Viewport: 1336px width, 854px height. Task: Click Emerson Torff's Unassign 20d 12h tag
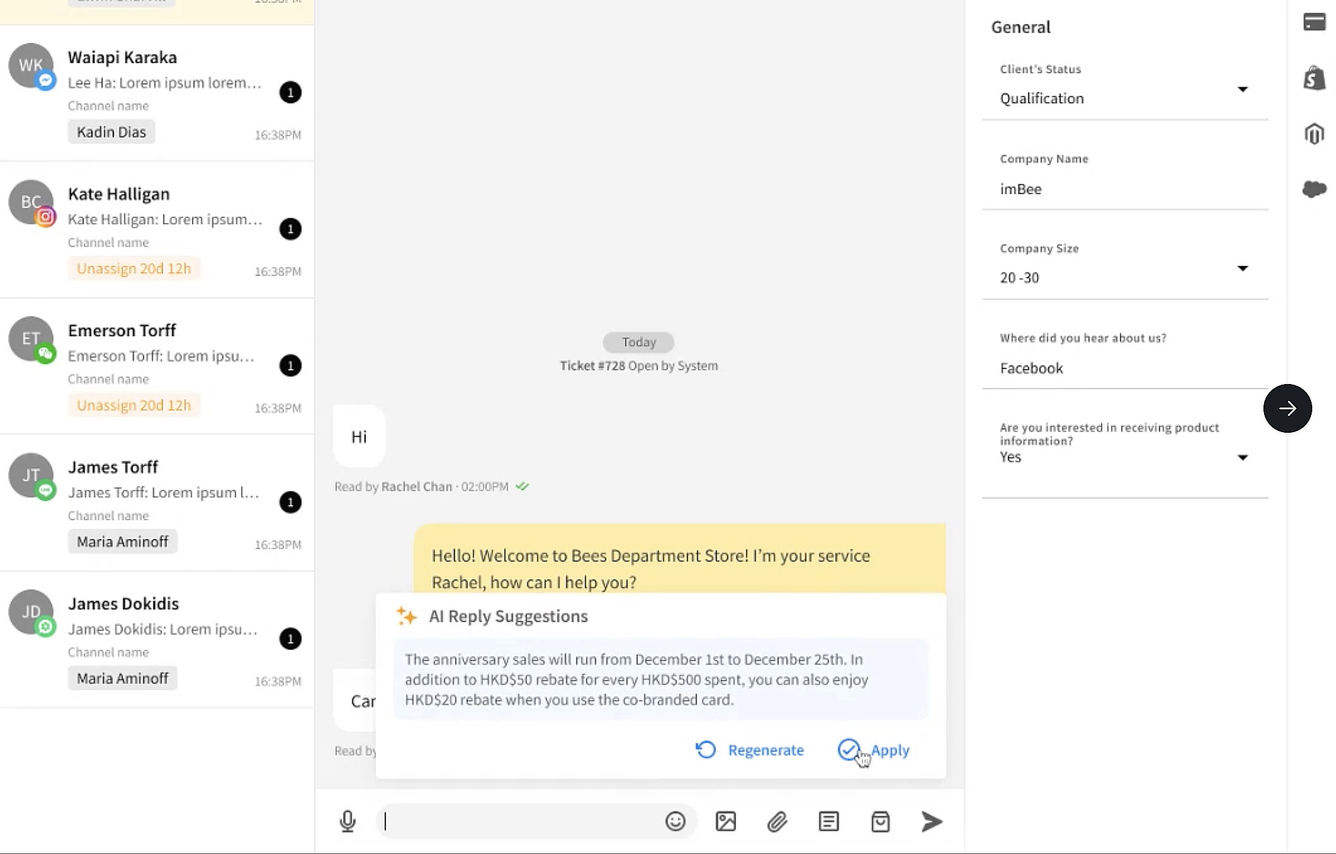134,405
